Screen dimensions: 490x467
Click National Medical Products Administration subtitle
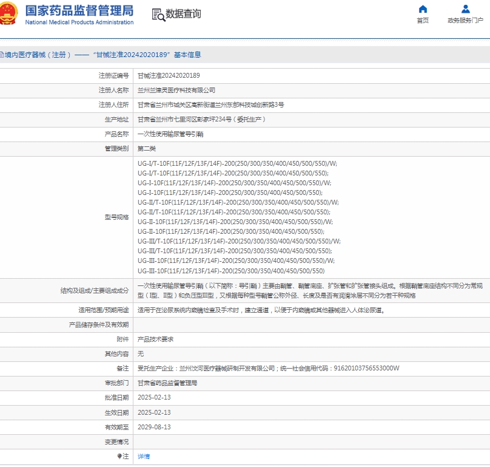pyautogui.click(x=79, y=22)
